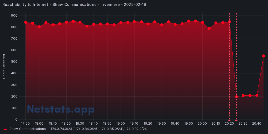Click the first alert triangle marker at 20:20

[229, 121]
